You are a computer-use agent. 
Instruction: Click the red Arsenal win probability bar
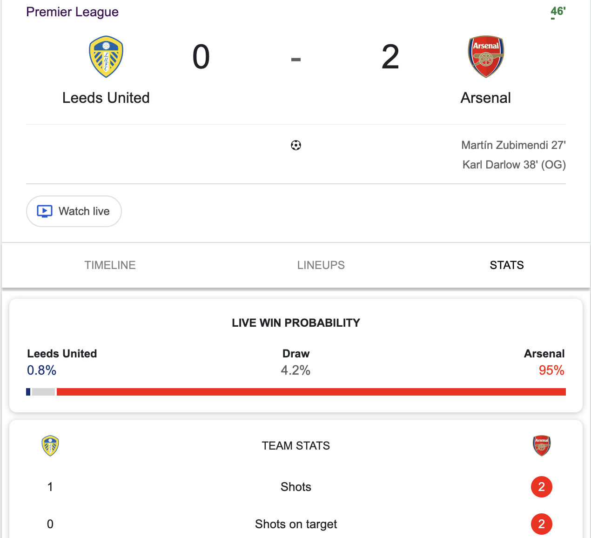[x=311, y=392]
